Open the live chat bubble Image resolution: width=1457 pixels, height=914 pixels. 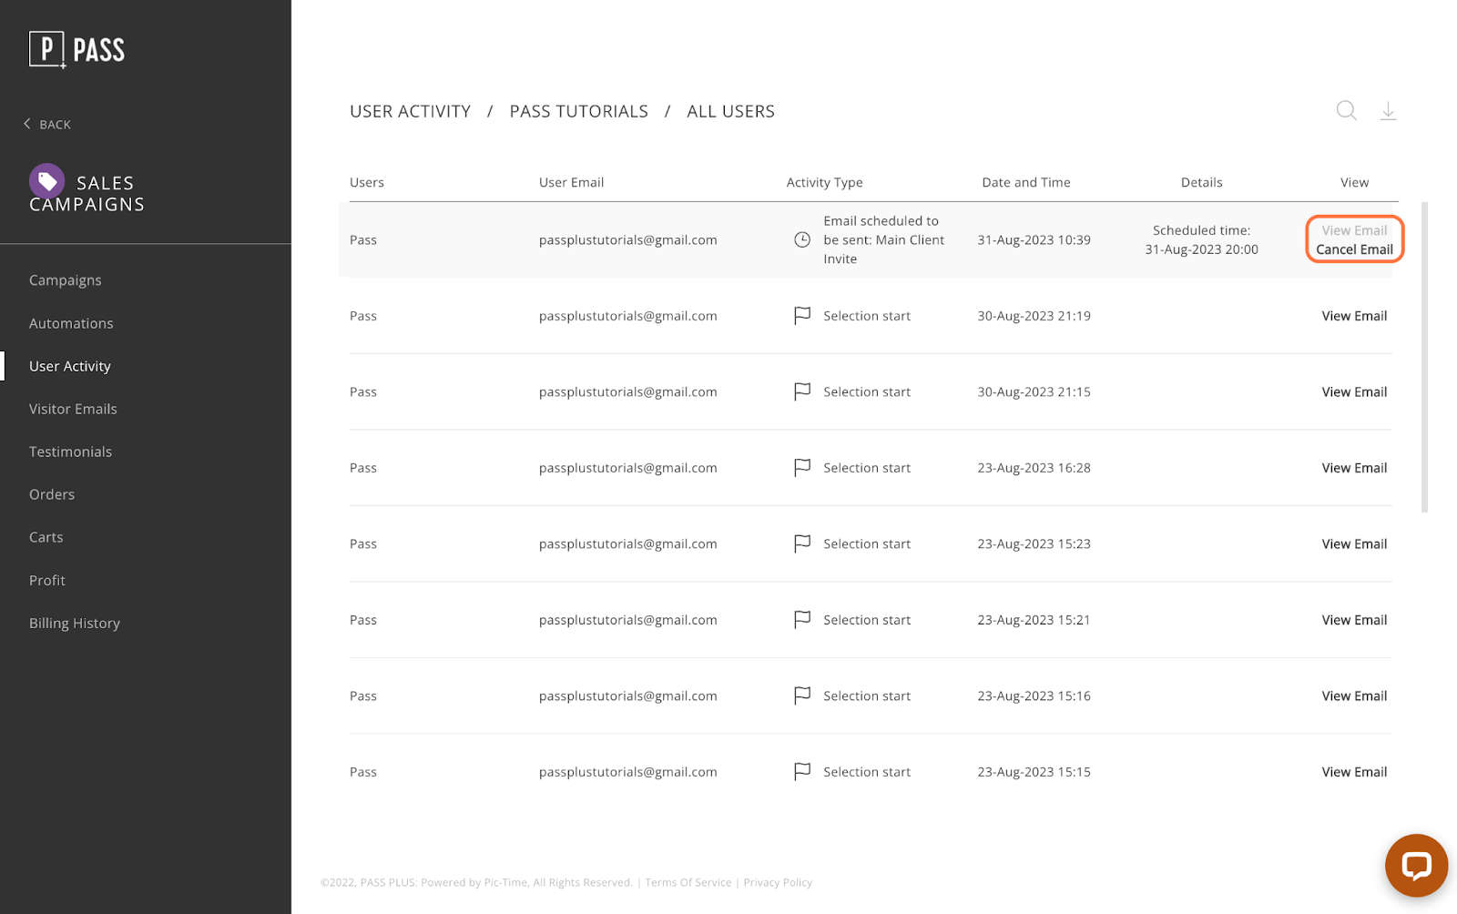[x=1416, y=865]
